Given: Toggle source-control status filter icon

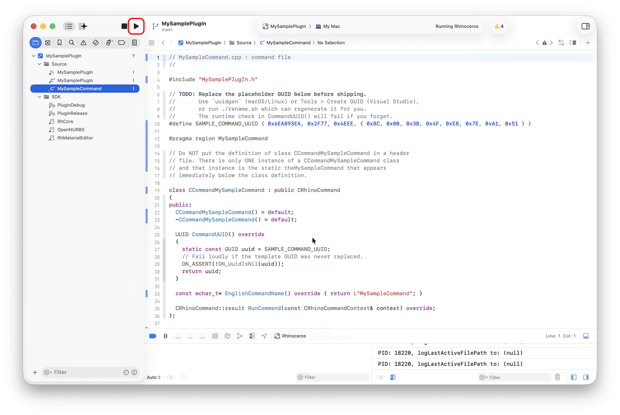Looking at the screenshot, I should 134,372.
